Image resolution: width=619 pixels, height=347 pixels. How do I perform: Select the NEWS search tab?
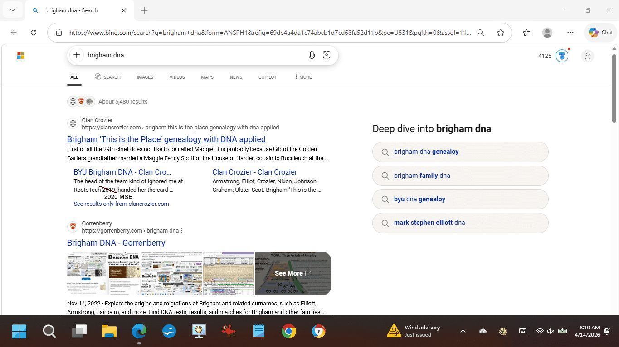(x=236, y=77)
